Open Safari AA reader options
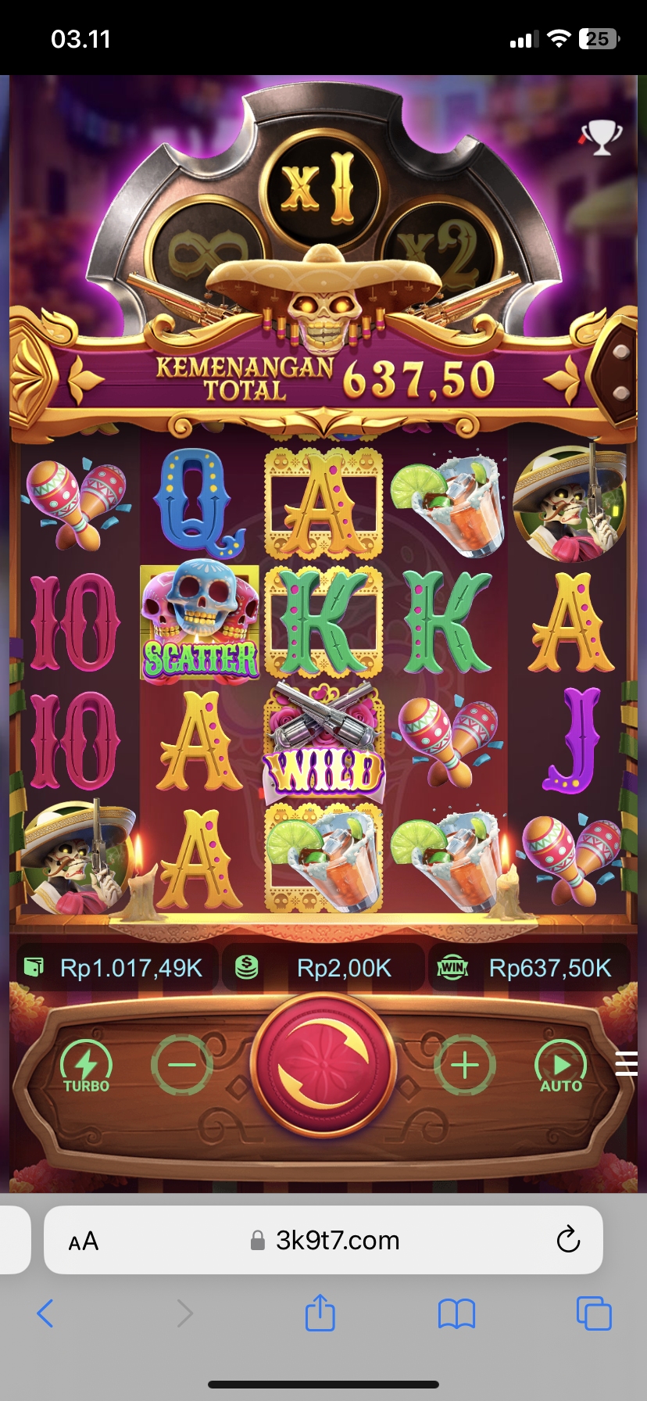The image size is (647, 1401). 84,1241
